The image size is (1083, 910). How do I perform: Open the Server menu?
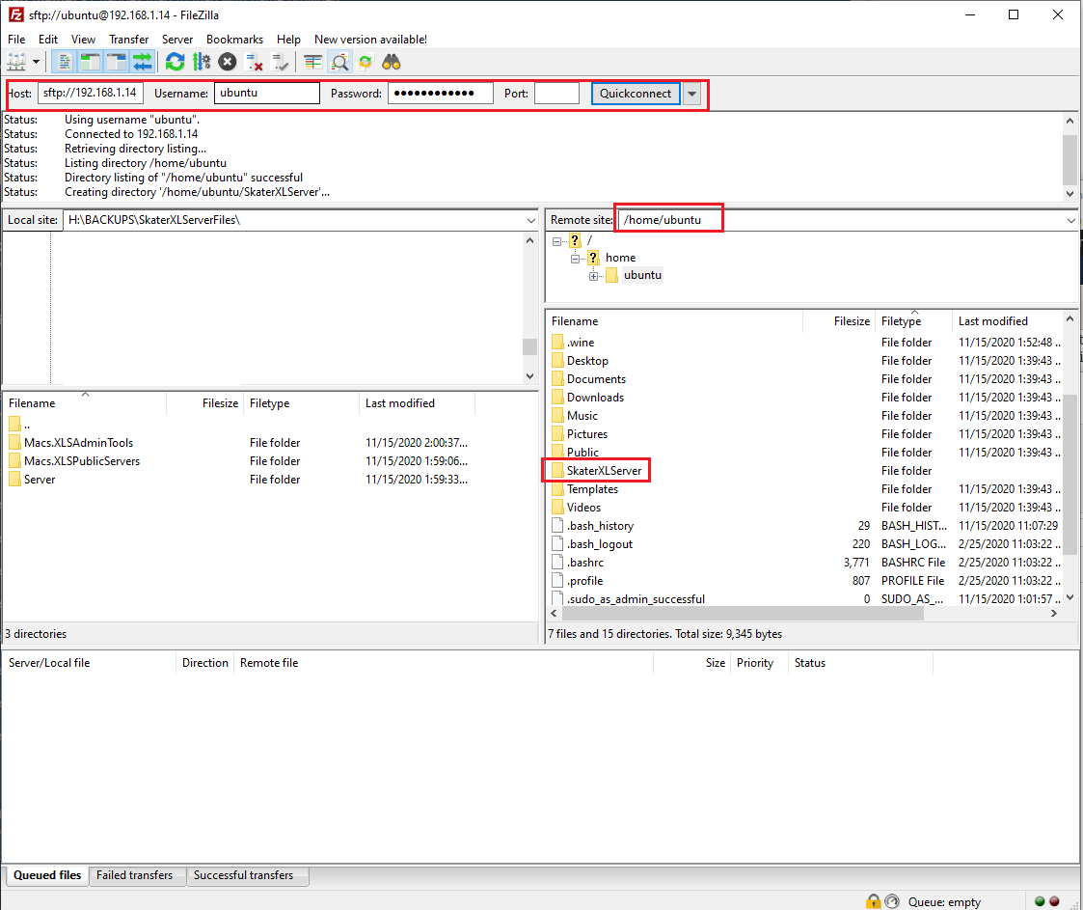click(x=177, y=40)
